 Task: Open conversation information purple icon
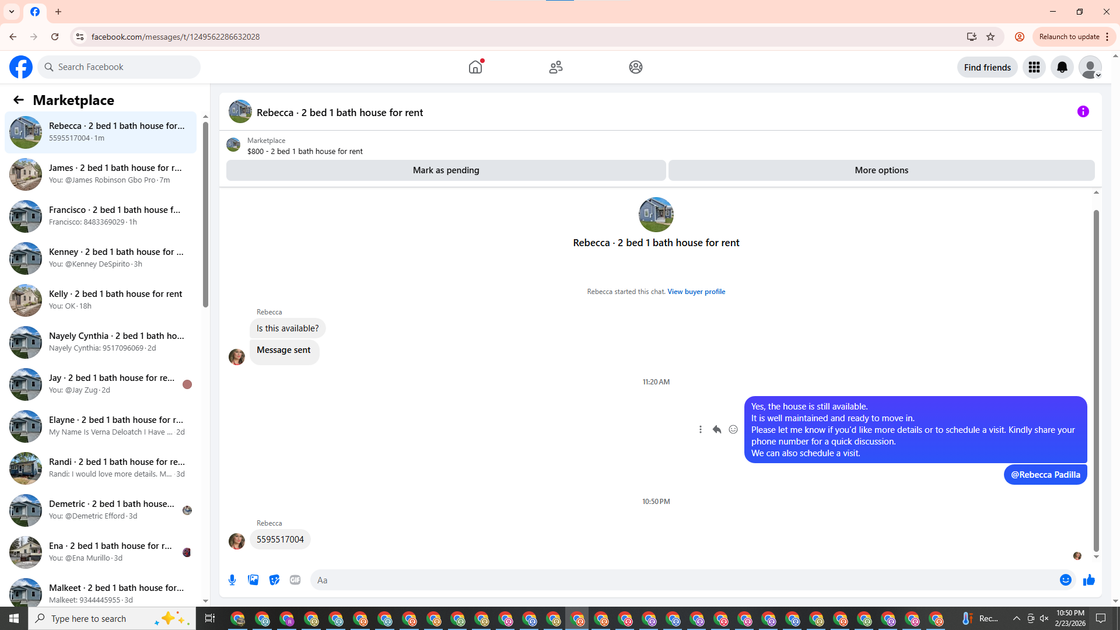[1083, 111]
